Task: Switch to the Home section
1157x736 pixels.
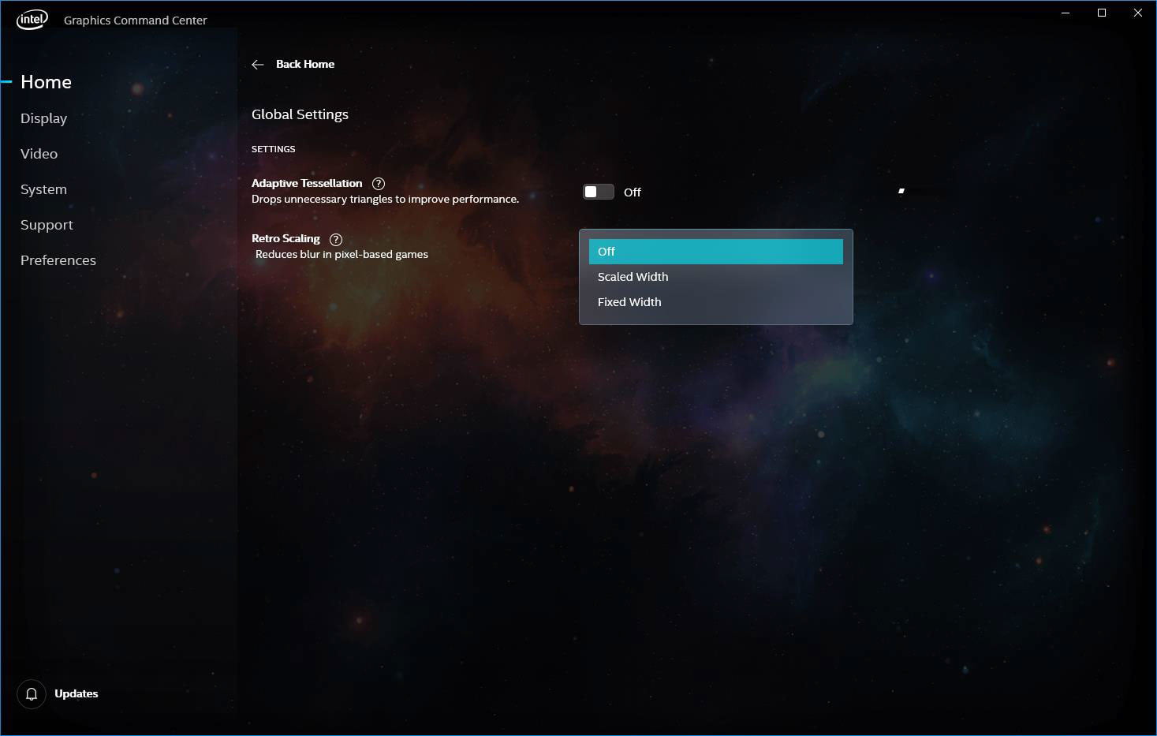Action: (x=46, y=82)
